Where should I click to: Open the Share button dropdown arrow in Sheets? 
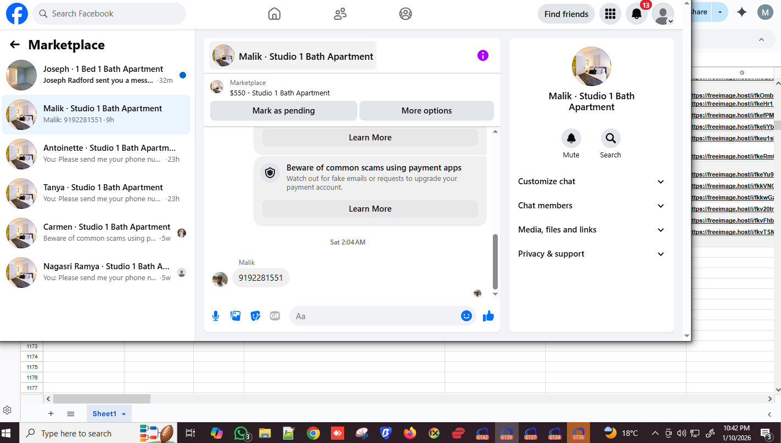point(720,12)
